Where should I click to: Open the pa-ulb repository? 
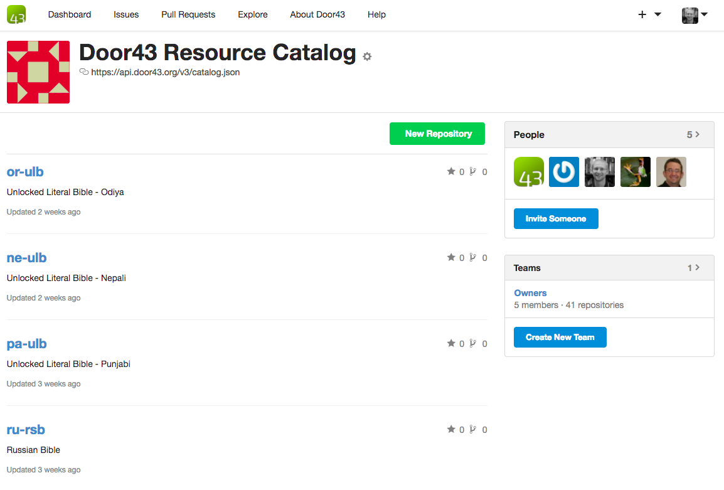pos(27,344)
